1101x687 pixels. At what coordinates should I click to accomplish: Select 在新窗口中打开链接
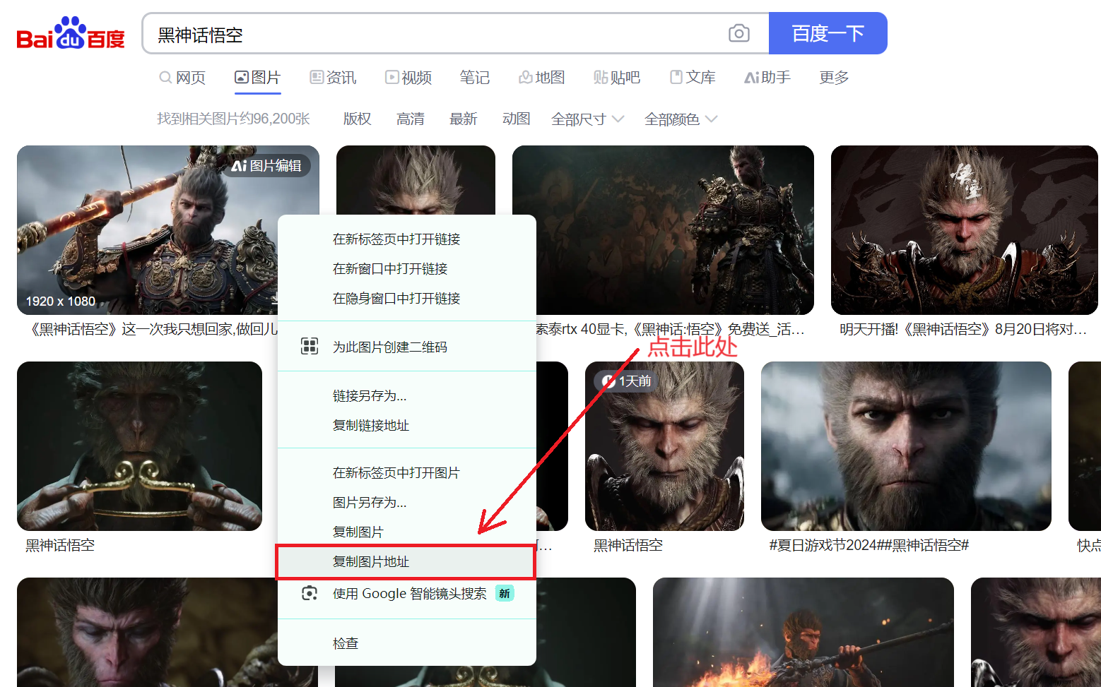pyautogui.click(x=407, y=269)
